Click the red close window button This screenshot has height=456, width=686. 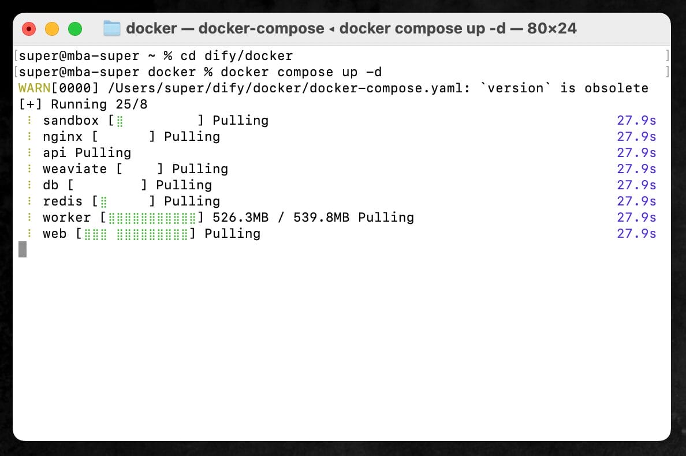(29, 29)
